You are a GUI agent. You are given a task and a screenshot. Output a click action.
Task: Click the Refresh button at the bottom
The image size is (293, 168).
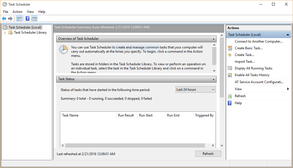208,153
